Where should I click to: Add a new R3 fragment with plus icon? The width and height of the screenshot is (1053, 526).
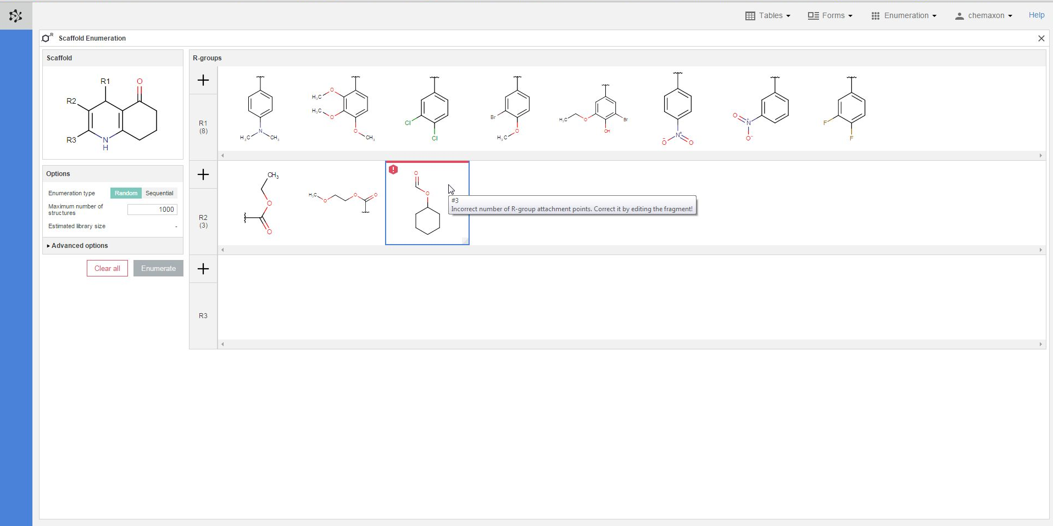[203, 269]
